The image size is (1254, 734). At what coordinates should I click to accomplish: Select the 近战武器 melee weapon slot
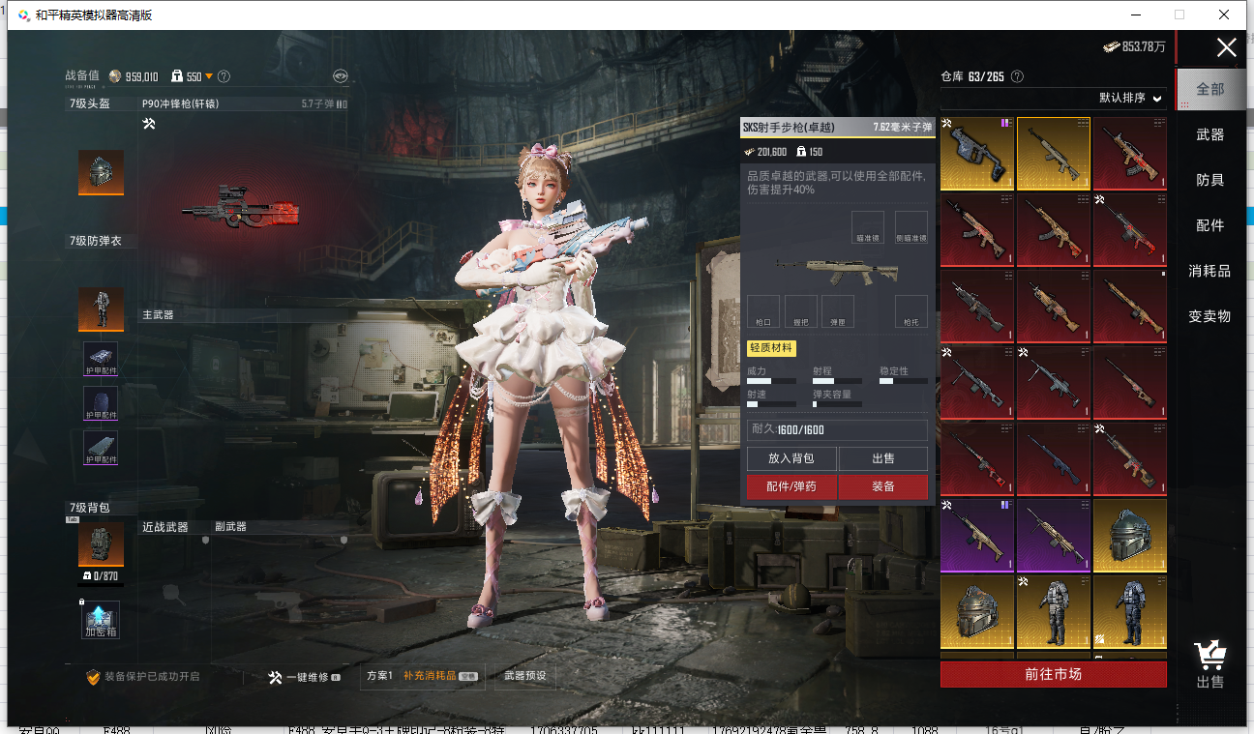164,527
